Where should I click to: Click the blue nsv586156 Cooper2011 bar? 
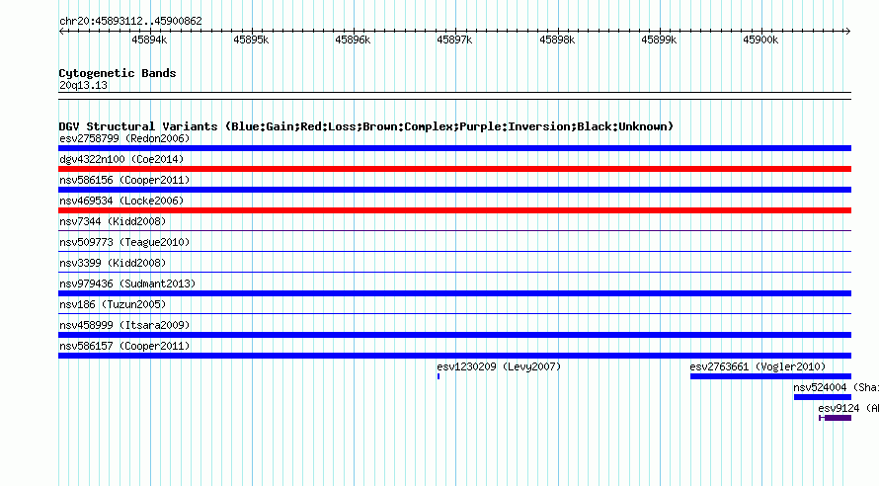tap(454, 190)
